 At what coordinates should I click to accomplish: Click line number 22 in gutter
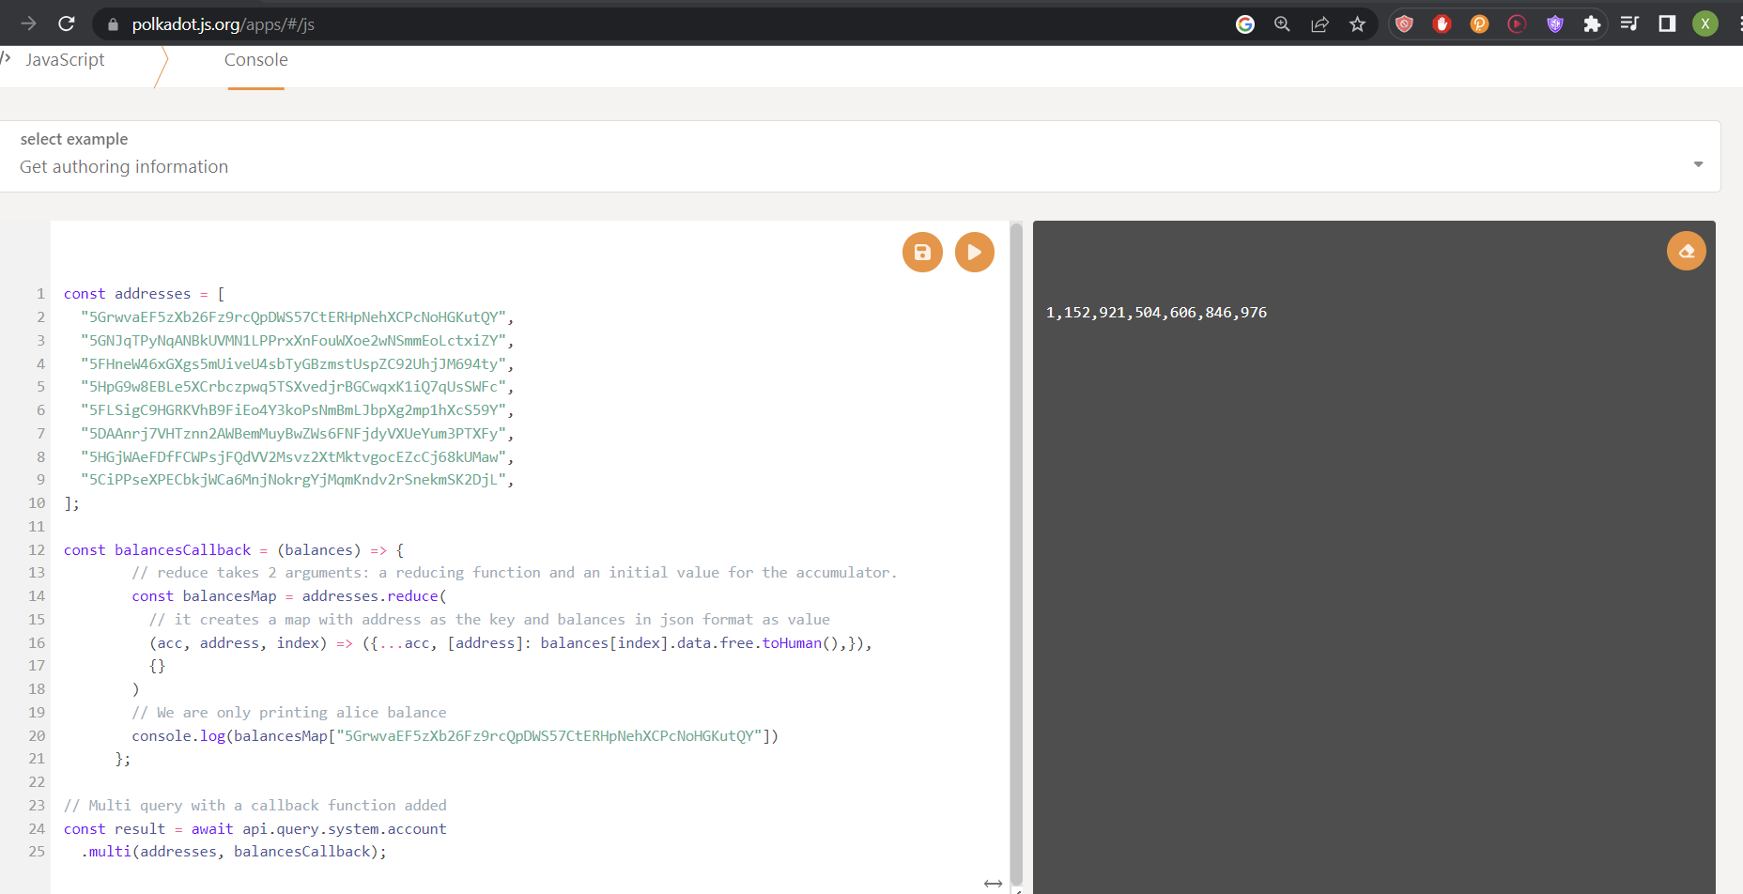point(37,782)
